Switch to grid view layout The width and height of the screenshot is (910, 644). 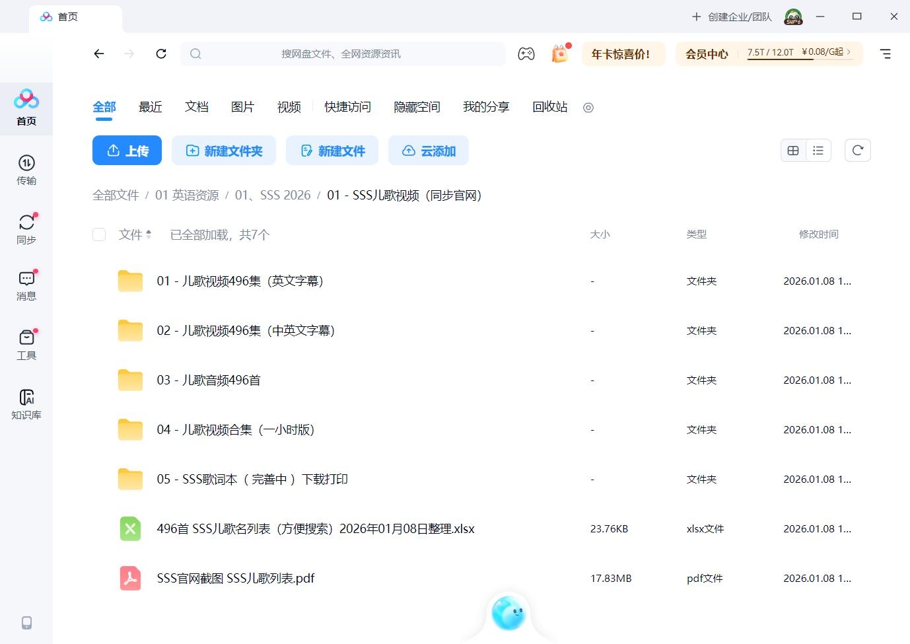pyautogui.click(x=792, y=150)
